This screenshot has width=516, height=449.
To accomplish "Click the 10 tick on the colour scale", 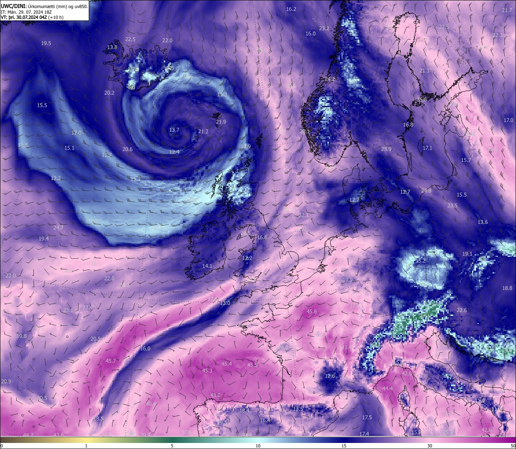I will (258, 446).
